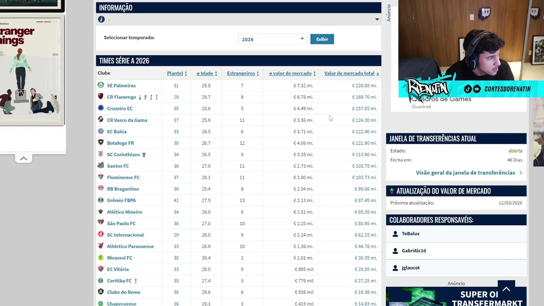The image size is (544, 306).
Task: Click Vasco da Gama foreigners count 11
Action: tap(242, 120)
